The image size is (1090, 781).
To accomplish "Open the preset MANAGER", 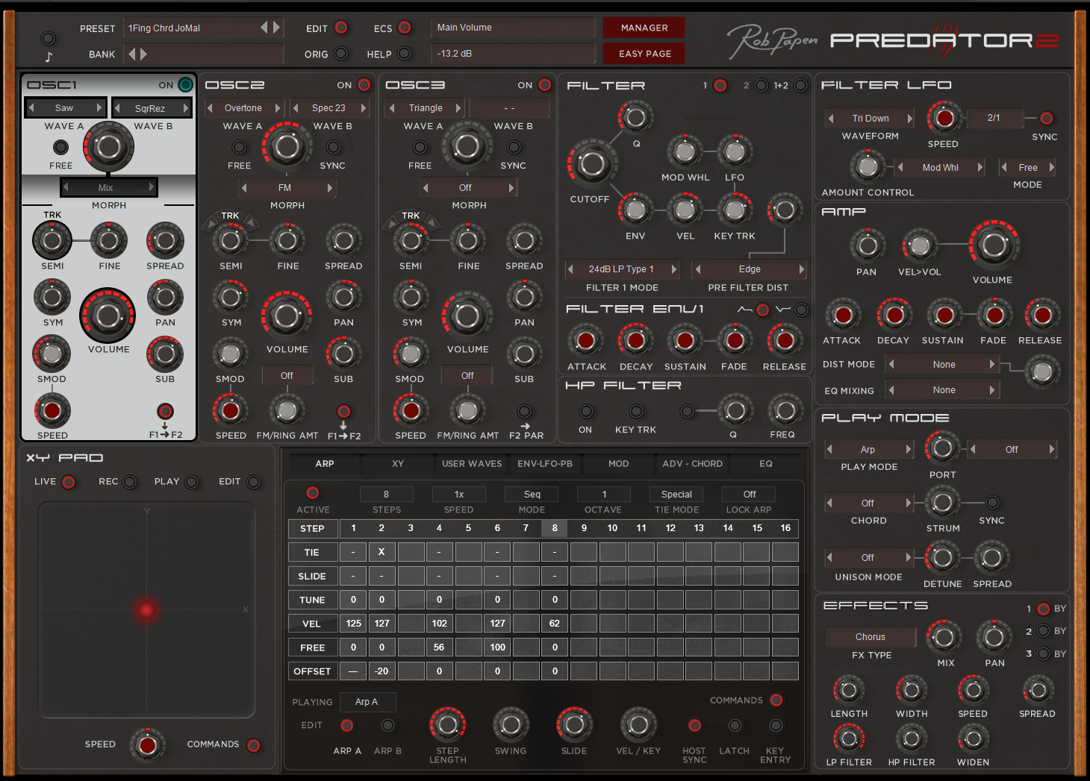I will click(x=644, y=28).
